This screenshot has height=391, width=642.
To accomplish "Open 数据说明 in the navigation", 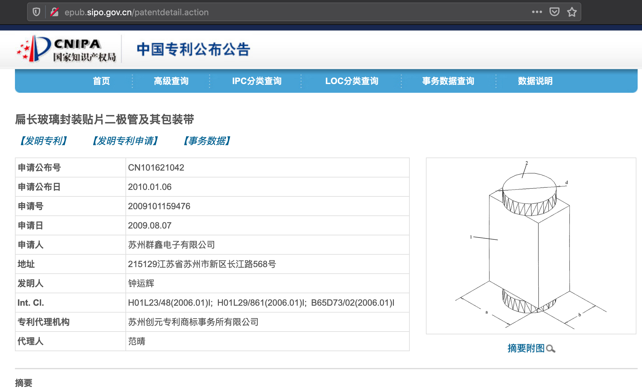I will [535, 81].
